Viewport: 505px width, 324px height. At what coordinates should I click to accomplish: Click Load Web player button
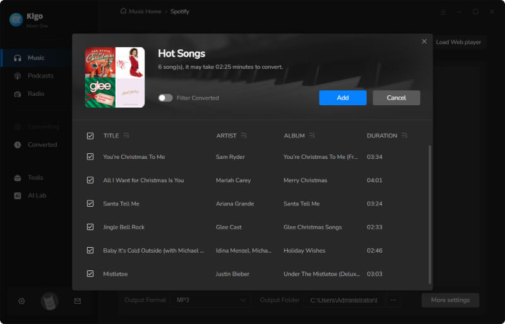click(x=458, y=42)
